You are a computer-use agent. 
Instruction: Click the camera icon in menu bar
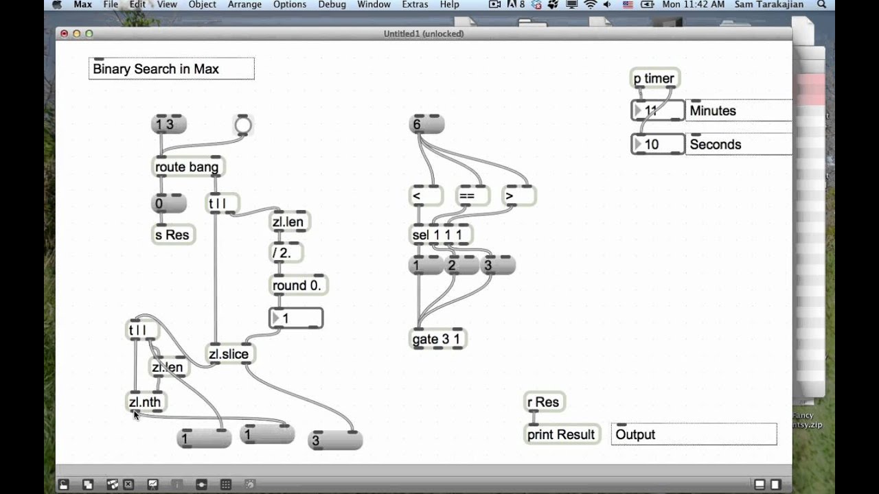click(x=495, y=5)
